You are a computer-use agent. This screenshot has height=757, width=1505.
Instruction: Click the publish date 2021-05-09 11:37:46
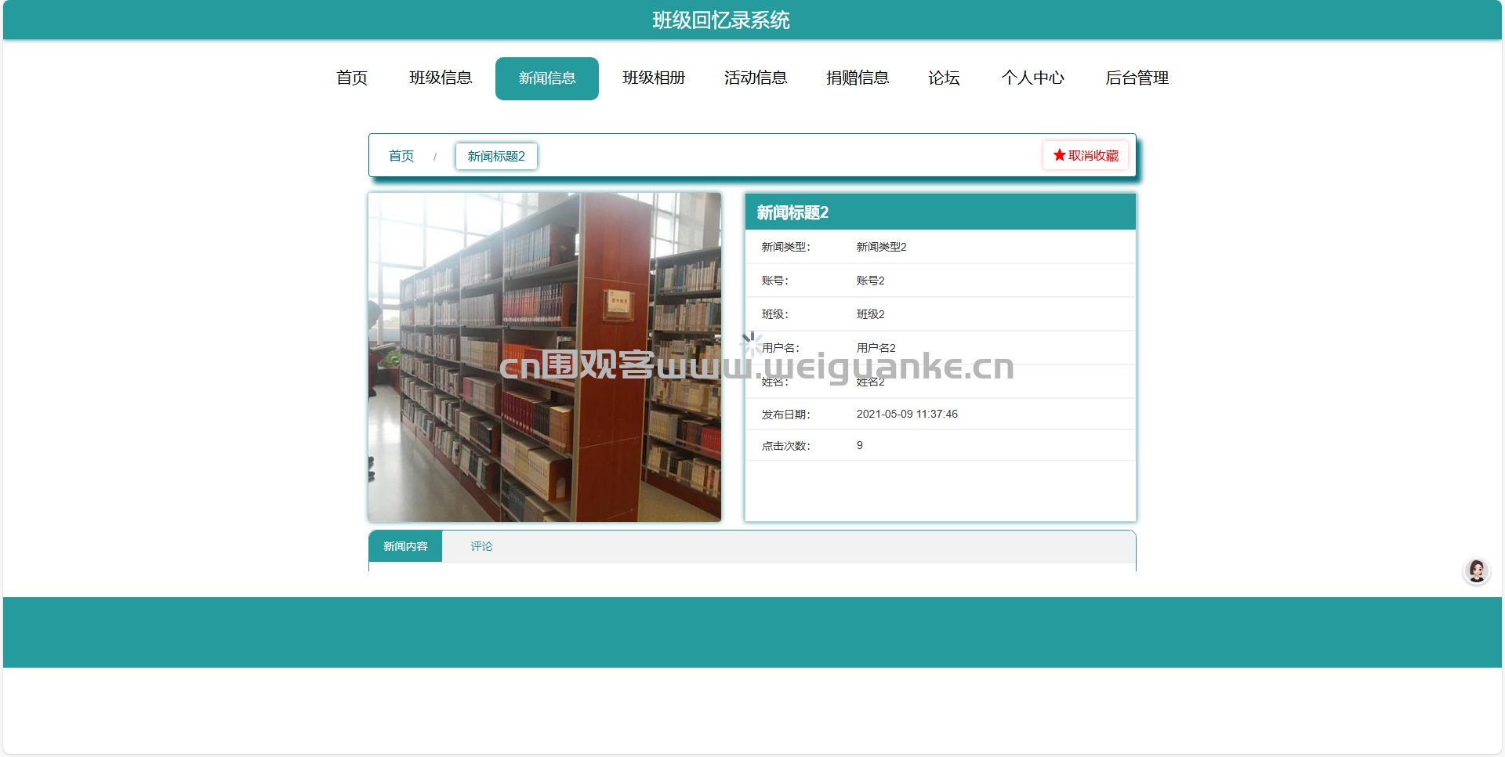pyautogui.click(x=907, y=414)
